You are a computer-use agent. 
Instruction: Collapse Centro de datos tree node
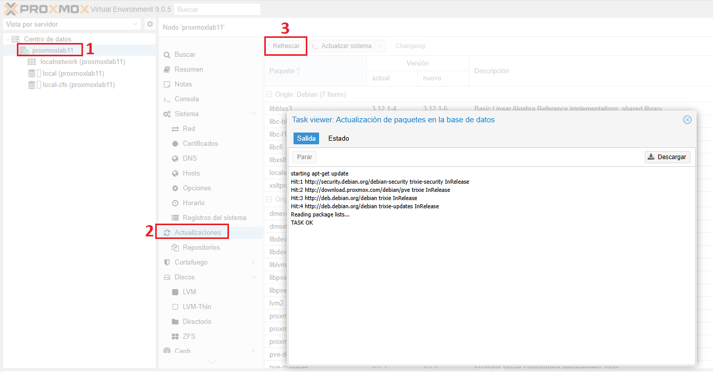point(7,39)
